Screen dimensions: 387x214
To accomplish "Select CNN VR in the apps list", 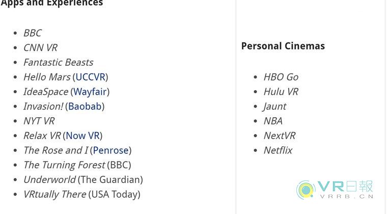I will (x=40, y=47).
